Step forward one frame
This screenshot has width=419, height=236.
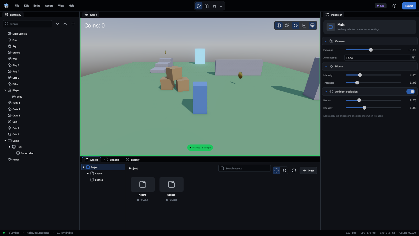tap(214, 6)
